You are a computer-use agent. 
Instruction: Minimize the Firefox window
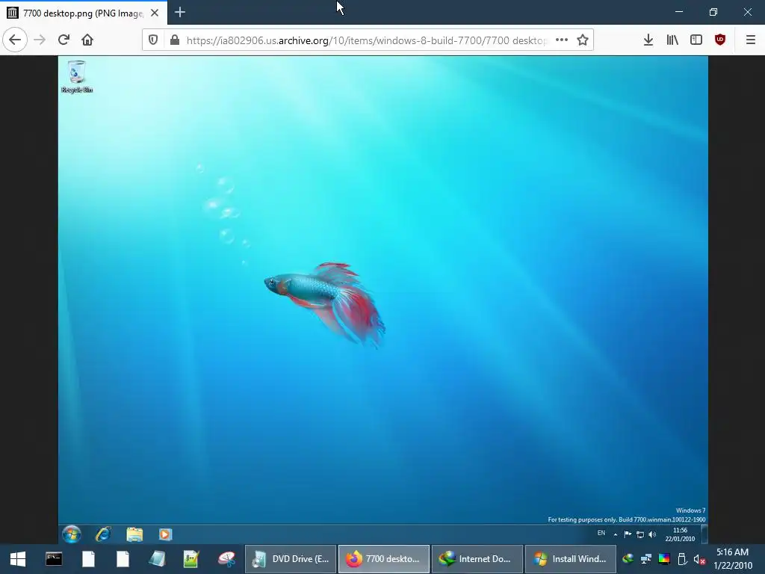coord(678,12)
